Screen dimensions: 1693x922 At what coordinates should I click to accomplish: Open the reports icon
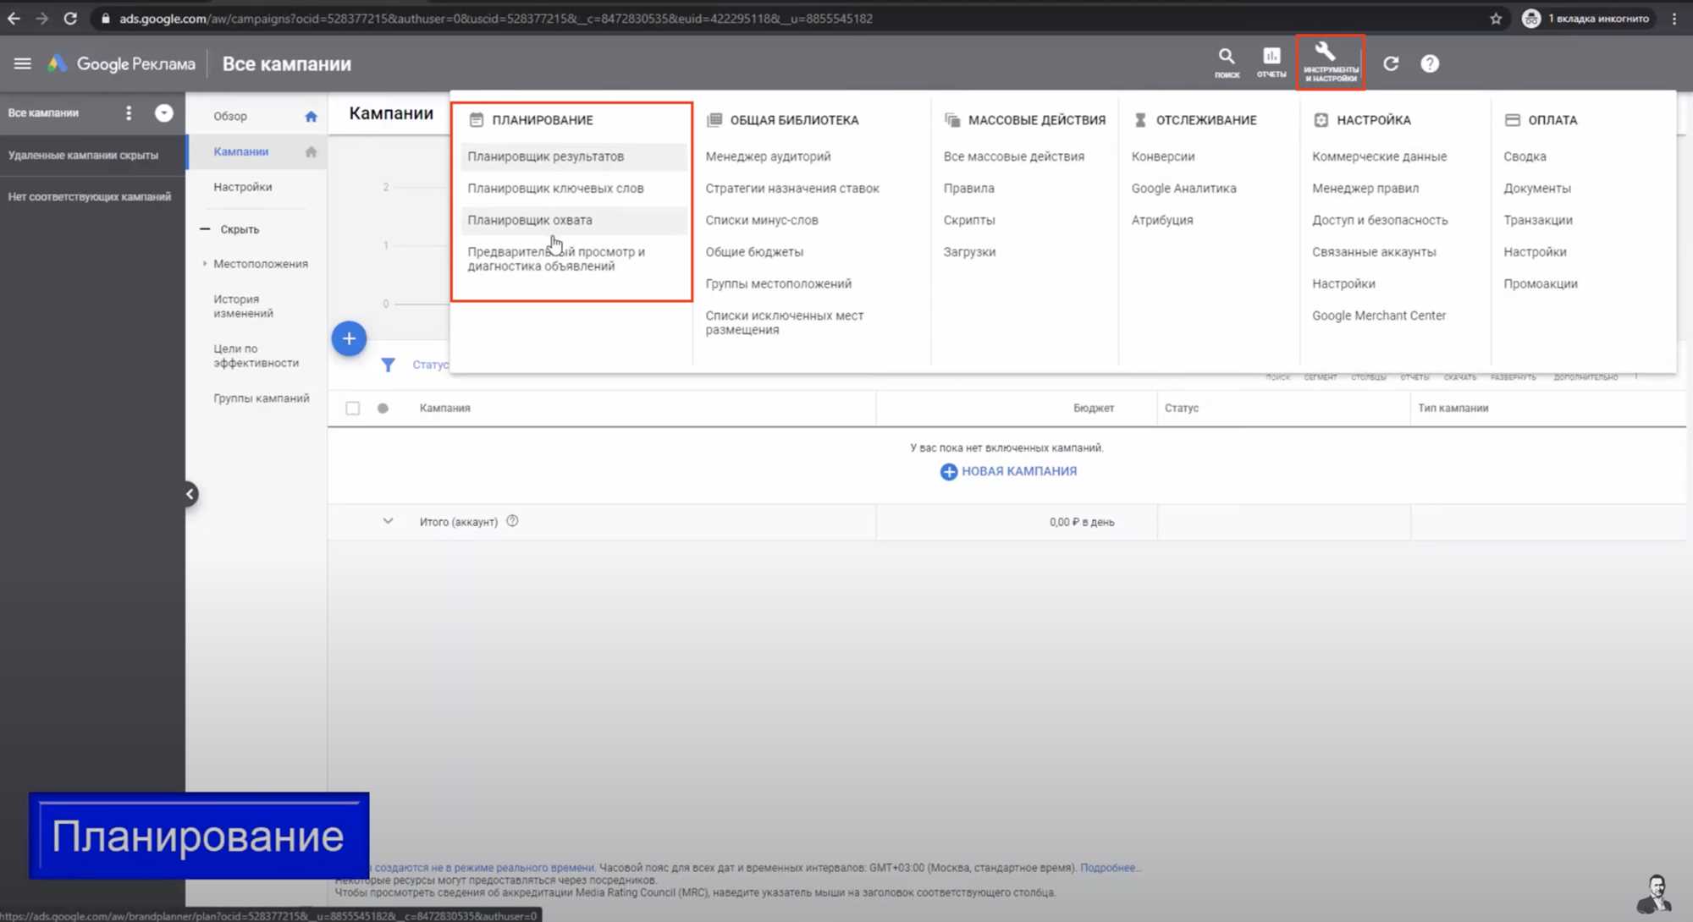1271,63
